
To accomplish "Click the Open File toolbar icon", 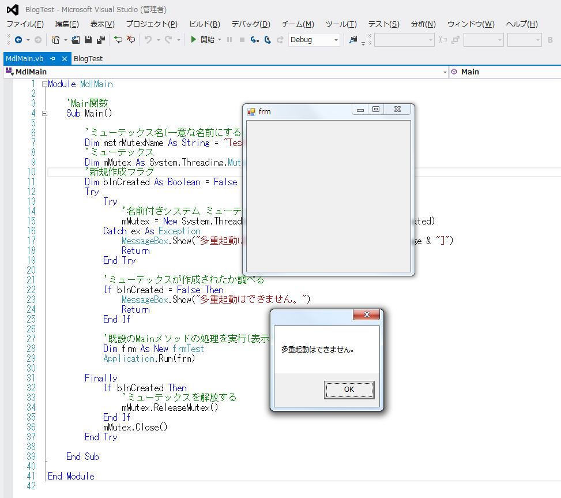I will pos(76,40).
